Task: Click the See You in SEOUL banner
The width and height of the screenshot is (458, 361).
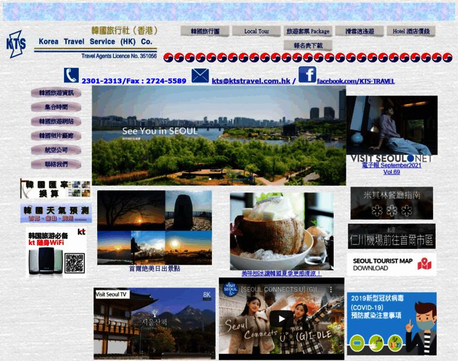Action: click(219, 135)
